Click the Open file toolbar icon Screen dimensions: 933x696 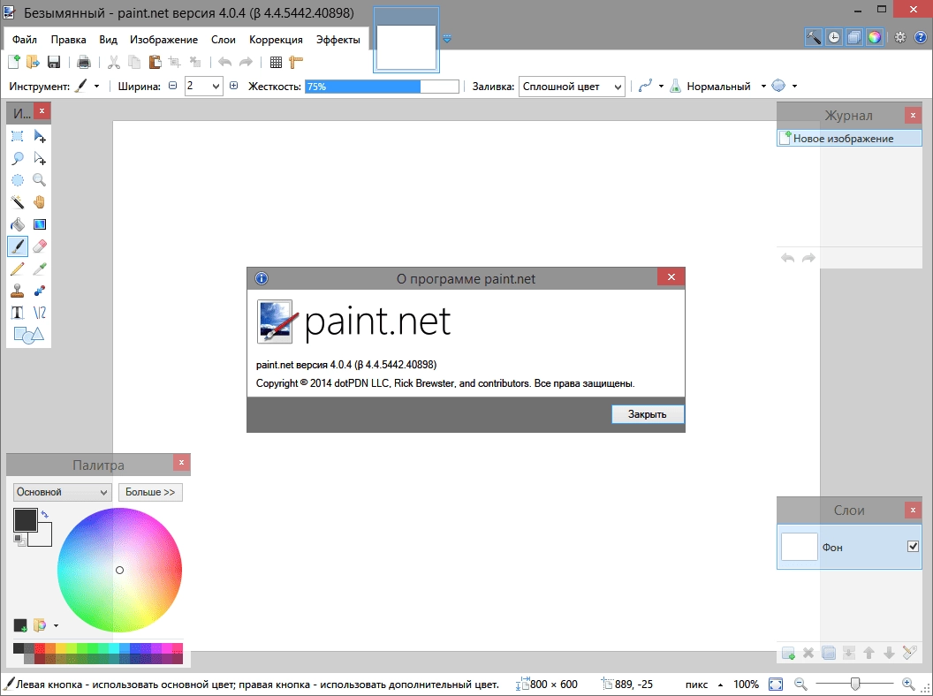pyautogui.click(x=33, y=61)
